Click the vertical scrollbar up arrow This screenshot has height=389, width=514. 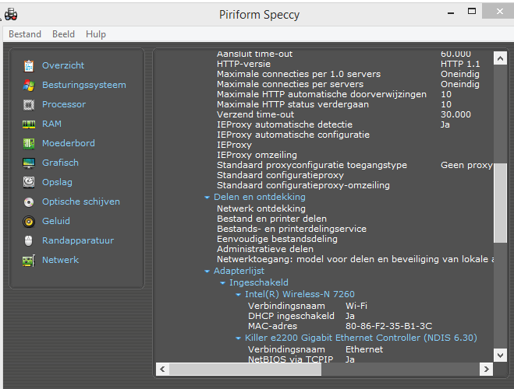[500, 58]
